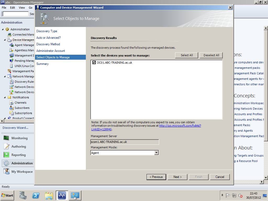Click the Agentless Managed icon
The width and height of the screenshot is (268, 201).
[12, 50]
